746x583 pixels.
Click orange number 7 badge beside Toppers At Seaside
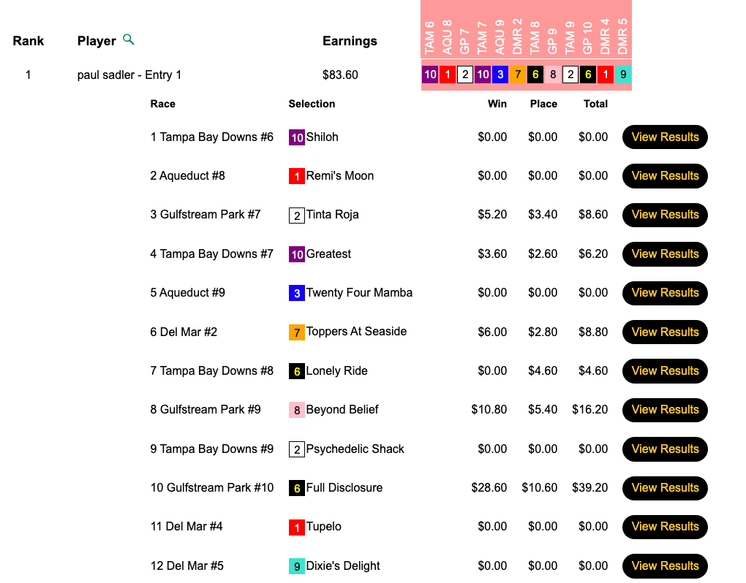pos(297,332)
